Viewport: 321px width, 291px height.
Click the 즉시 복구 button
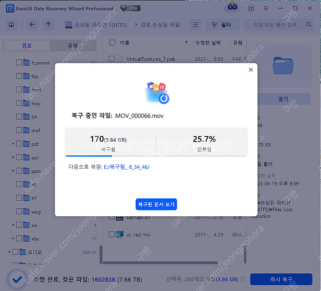pos(281,279)
